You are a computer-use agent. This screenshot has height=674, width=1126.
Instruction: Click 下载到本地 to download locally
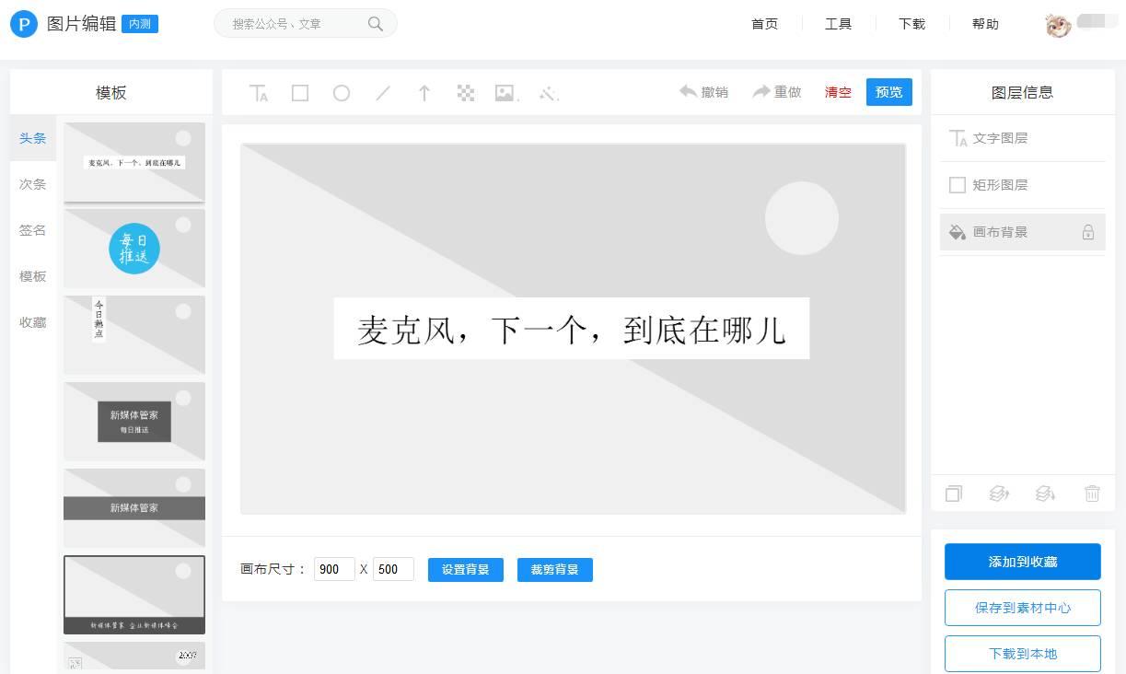pos(1022,654)
